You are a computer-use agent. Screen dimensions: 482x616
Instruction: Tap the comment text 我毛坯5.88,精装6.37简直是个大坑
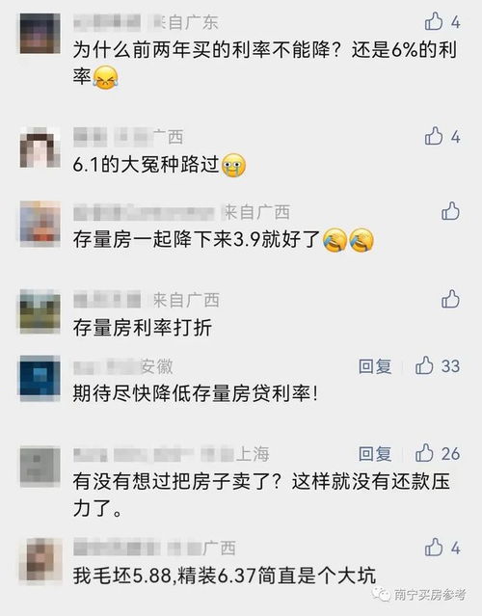click(x=225, y=576)
